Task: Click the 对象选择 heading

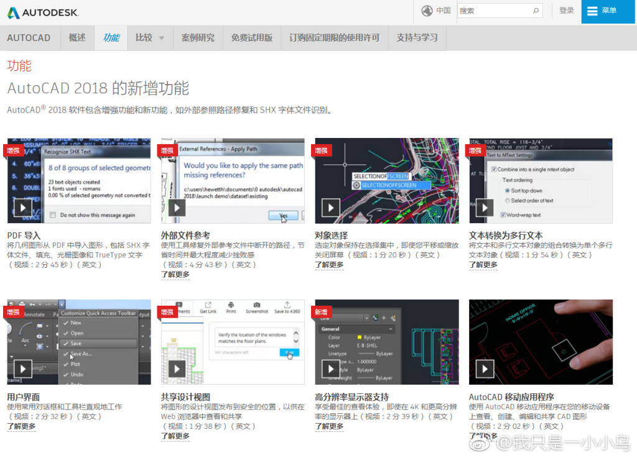Action: (331, 236)
